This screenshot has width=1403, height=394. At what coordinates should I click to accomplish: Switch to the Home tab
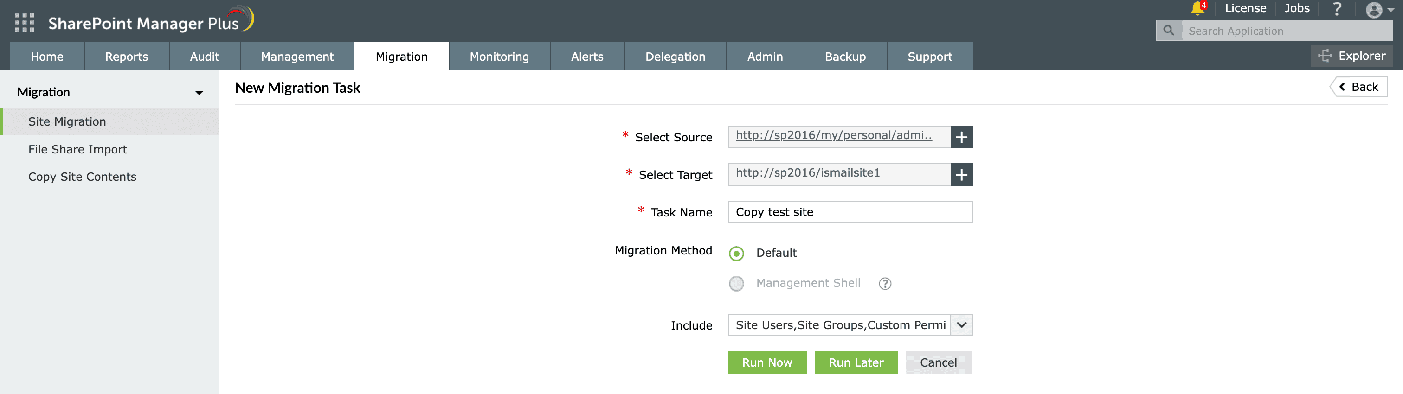point(47,56)
